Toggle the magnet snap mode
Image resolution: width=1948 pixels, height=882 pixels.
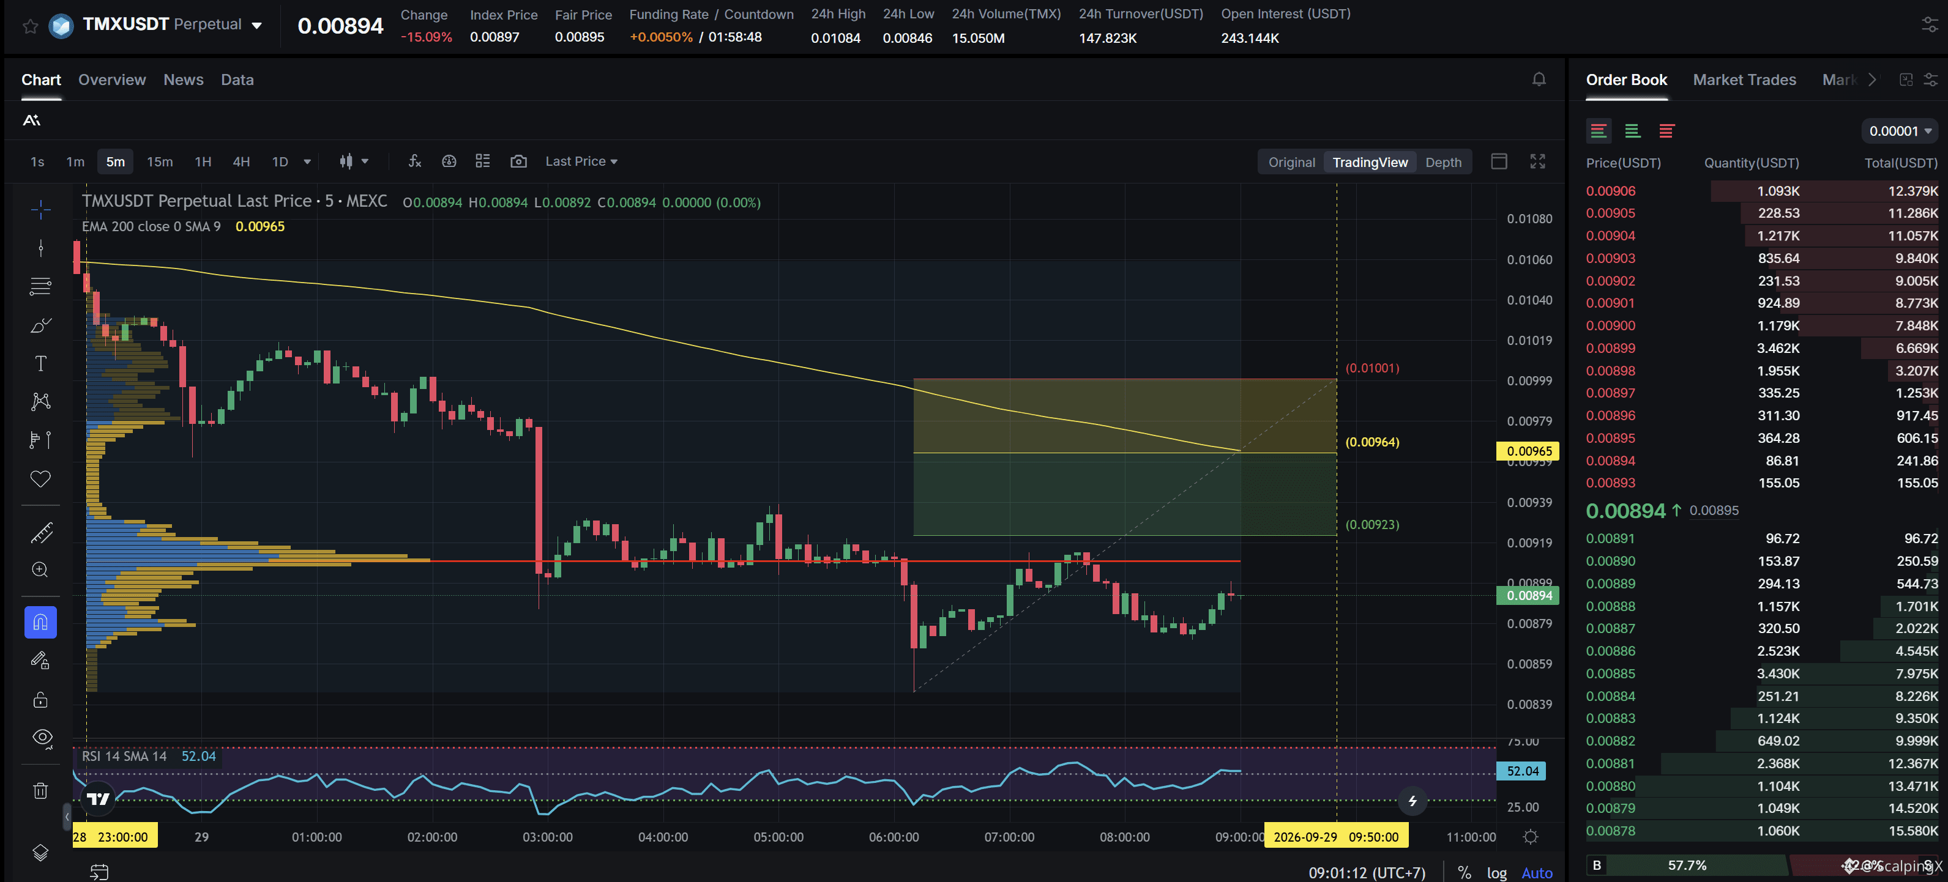click(x=41, y=622)
